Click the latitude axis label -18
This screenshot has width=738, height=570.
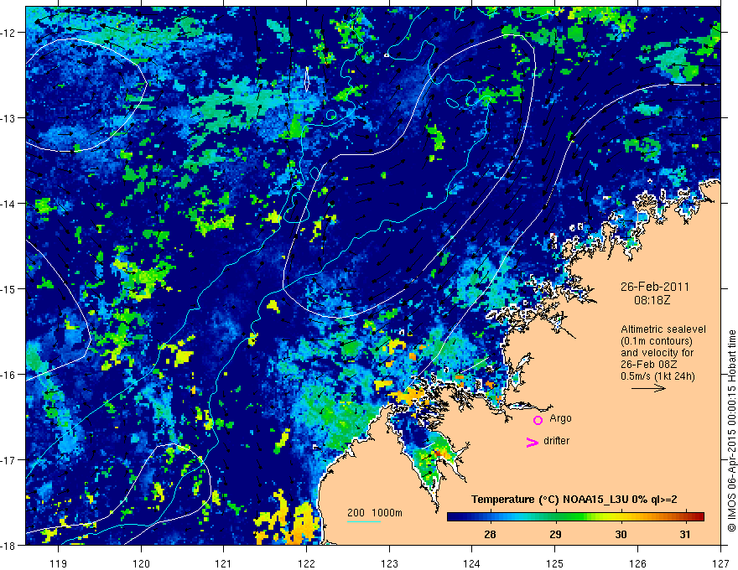[9, 545]
